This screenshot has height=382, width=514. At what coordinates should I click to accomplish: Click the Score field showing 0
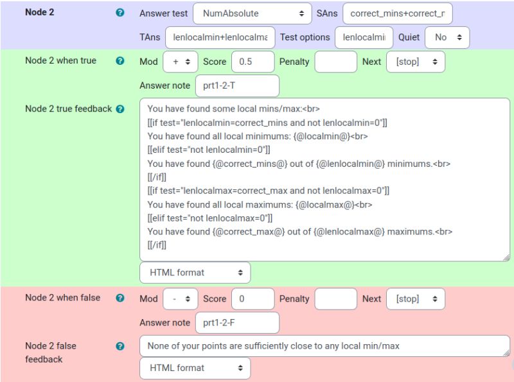tap(253, 299)
